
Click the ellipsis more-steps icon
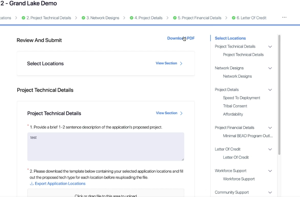pyautogui.click(x=284, y=18)
